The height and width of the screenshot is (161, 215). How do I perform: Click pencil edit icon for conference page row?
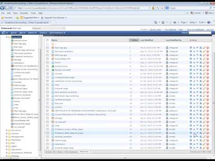coord(204,100)
